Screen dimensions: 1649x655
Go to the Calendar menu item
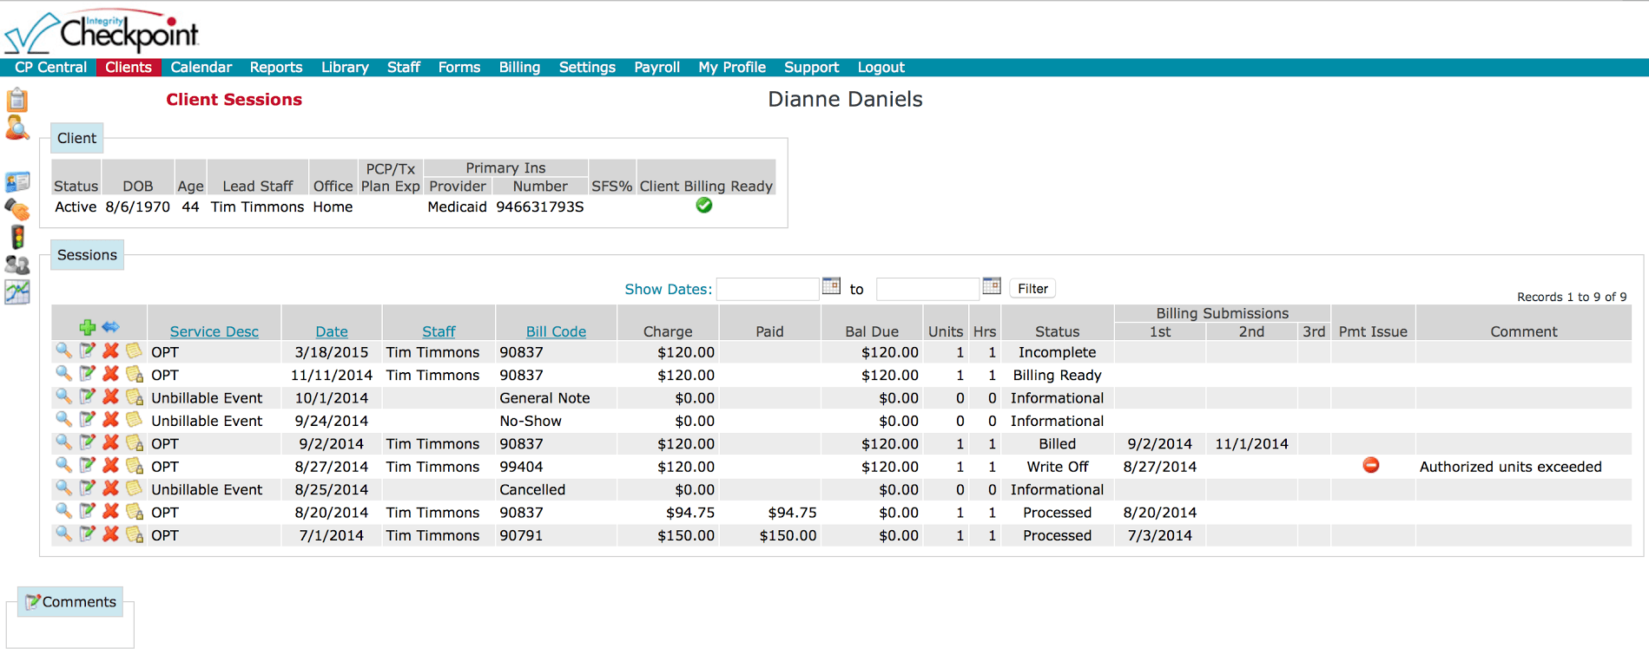[x=201, y=68]
